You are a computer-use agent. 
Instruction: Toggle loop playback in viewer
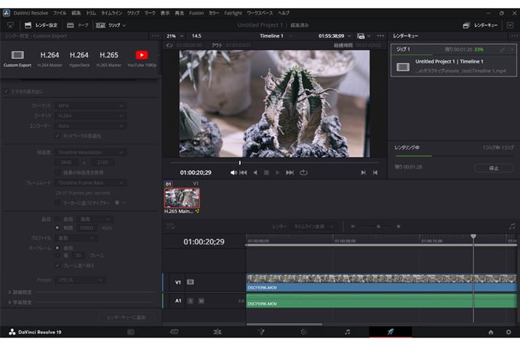click(304, 172)
